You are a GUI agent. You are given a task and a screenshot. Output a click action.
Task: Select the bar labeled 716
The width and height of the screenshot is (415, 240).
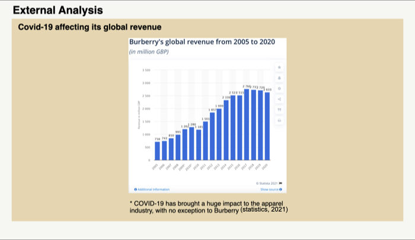click(157, 151)
